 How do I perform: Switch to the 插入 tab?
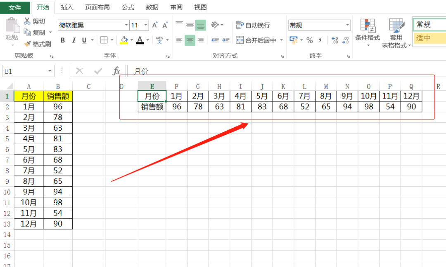67,7
